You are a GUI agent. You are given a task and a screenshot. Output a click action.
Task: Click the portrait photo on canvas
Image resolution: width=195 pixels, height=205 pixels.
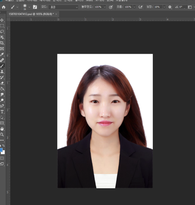click(x=105, y=121)
